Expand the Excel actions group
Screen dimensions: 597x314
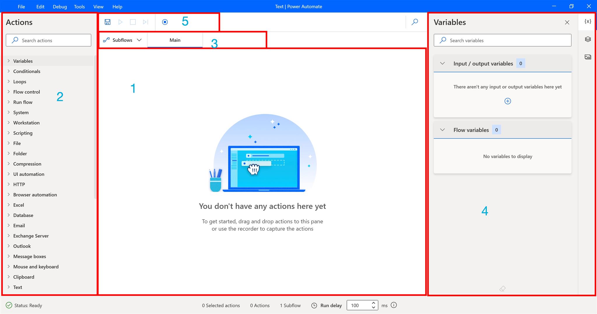point(9,205)
